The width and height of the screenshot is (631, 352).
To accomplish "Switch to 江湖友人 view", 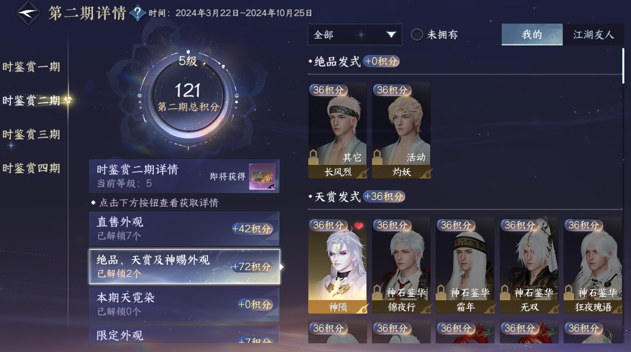I will tap(593, 35).
